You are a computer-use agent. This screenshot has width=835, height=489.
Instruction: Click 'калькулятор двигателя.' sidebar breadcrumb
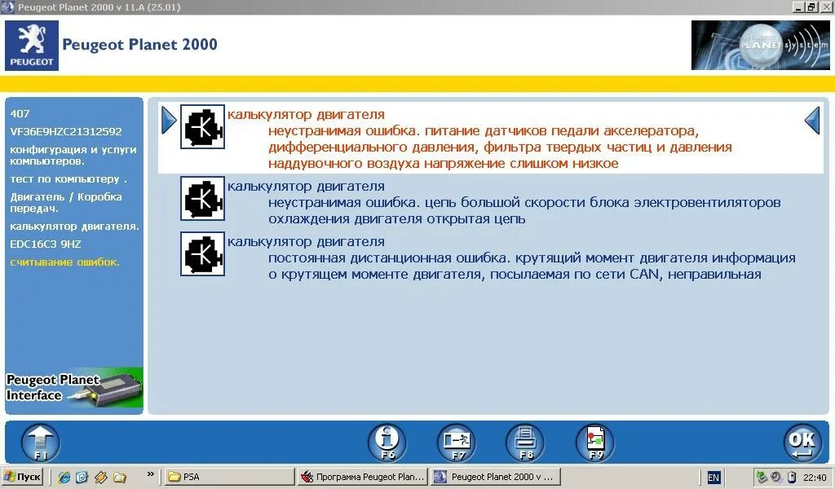click(x=74, y=226)
